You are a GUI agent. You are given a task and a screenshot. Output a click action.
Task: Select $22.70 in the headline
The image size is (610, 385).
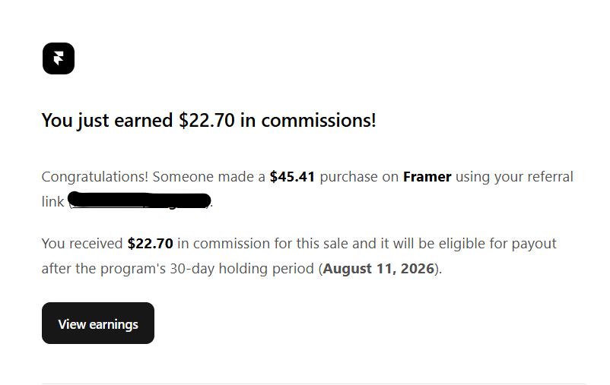pos(207,121)
